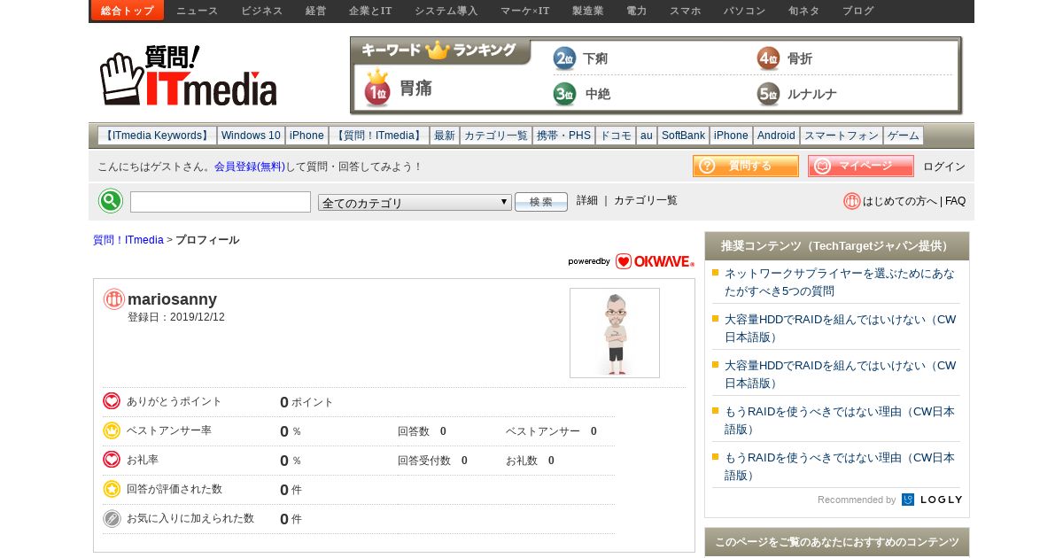Click the FAQ link
1063x558 pixels.
pos(955,201)
